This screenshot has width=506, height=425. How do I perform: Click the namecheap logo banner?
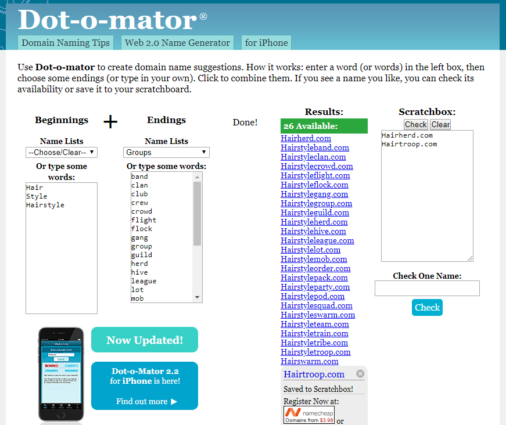tap(309, 415)
